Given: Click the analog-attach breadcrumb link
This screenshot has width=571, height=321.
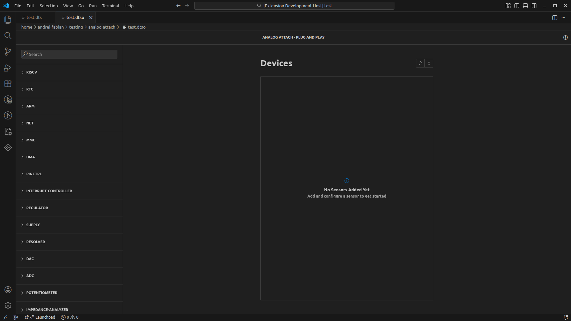Looking at the screenshot, I should 102,27.
